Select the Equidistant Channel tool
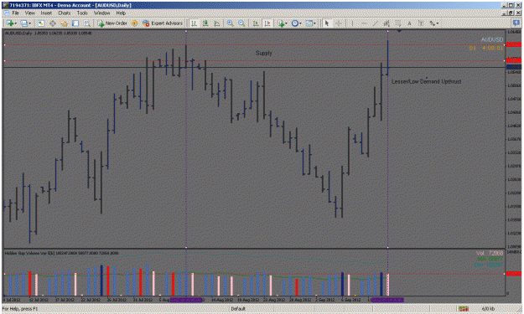Screen dimensions: 524x314 (387, 23)
